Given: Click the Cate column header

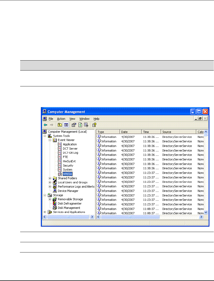Looking at the screenshot, I should click(x=200, y=132).
